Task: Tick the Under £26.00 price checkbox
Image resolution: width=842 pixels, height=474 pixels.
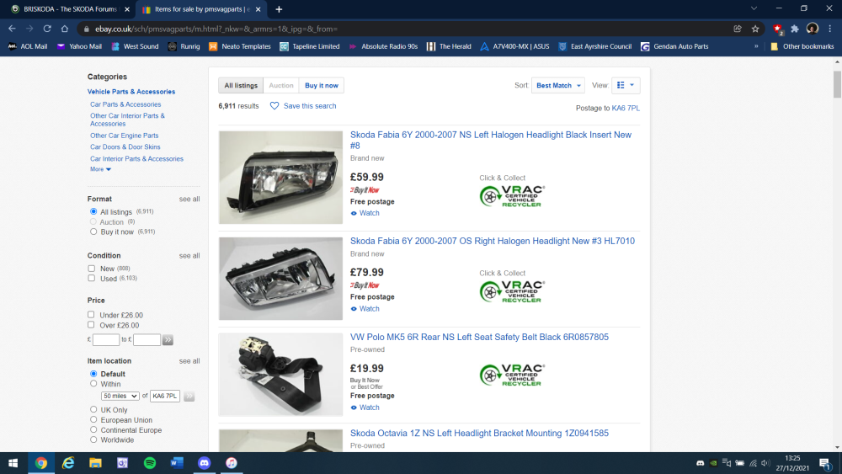Action: (x=91, y=315)
